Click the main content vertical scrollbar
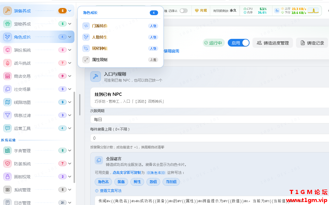 point(80,105)
